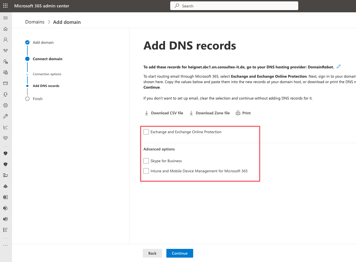
Task: Open Teams and groups sidebar icon
Action: (x=5, y=51)
